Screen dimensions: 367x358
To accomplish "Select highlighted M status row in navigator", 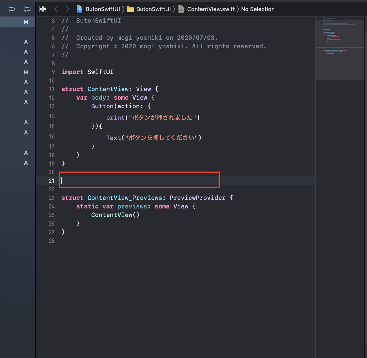I will (18, 22).
